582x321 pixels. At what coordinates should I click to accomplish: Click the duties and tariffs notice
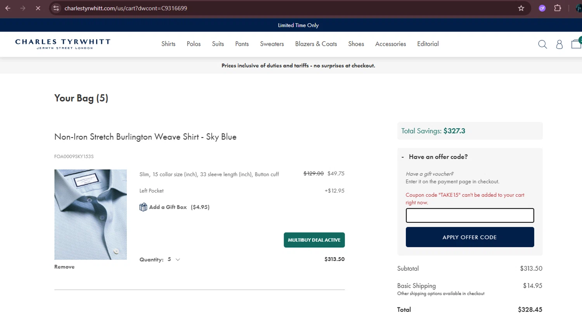pos(298,65)
